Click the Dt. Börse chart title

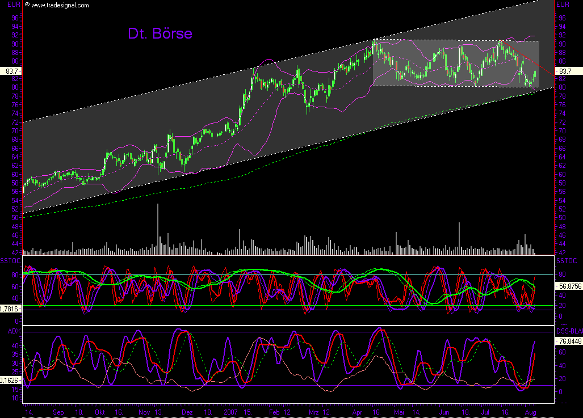[160, 34]
